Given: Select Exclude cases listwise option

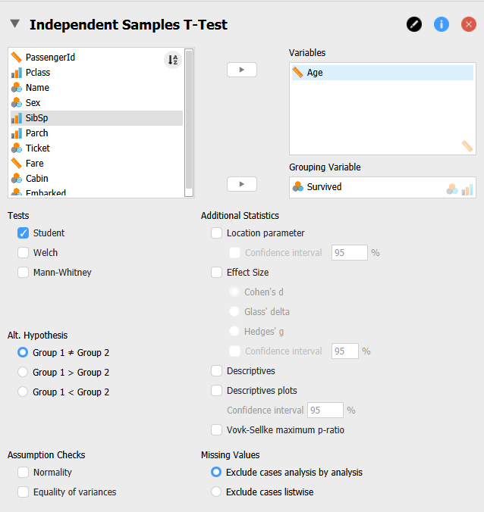Looking at the screenshot, I should pyautogui.click(x=216, y=492).
